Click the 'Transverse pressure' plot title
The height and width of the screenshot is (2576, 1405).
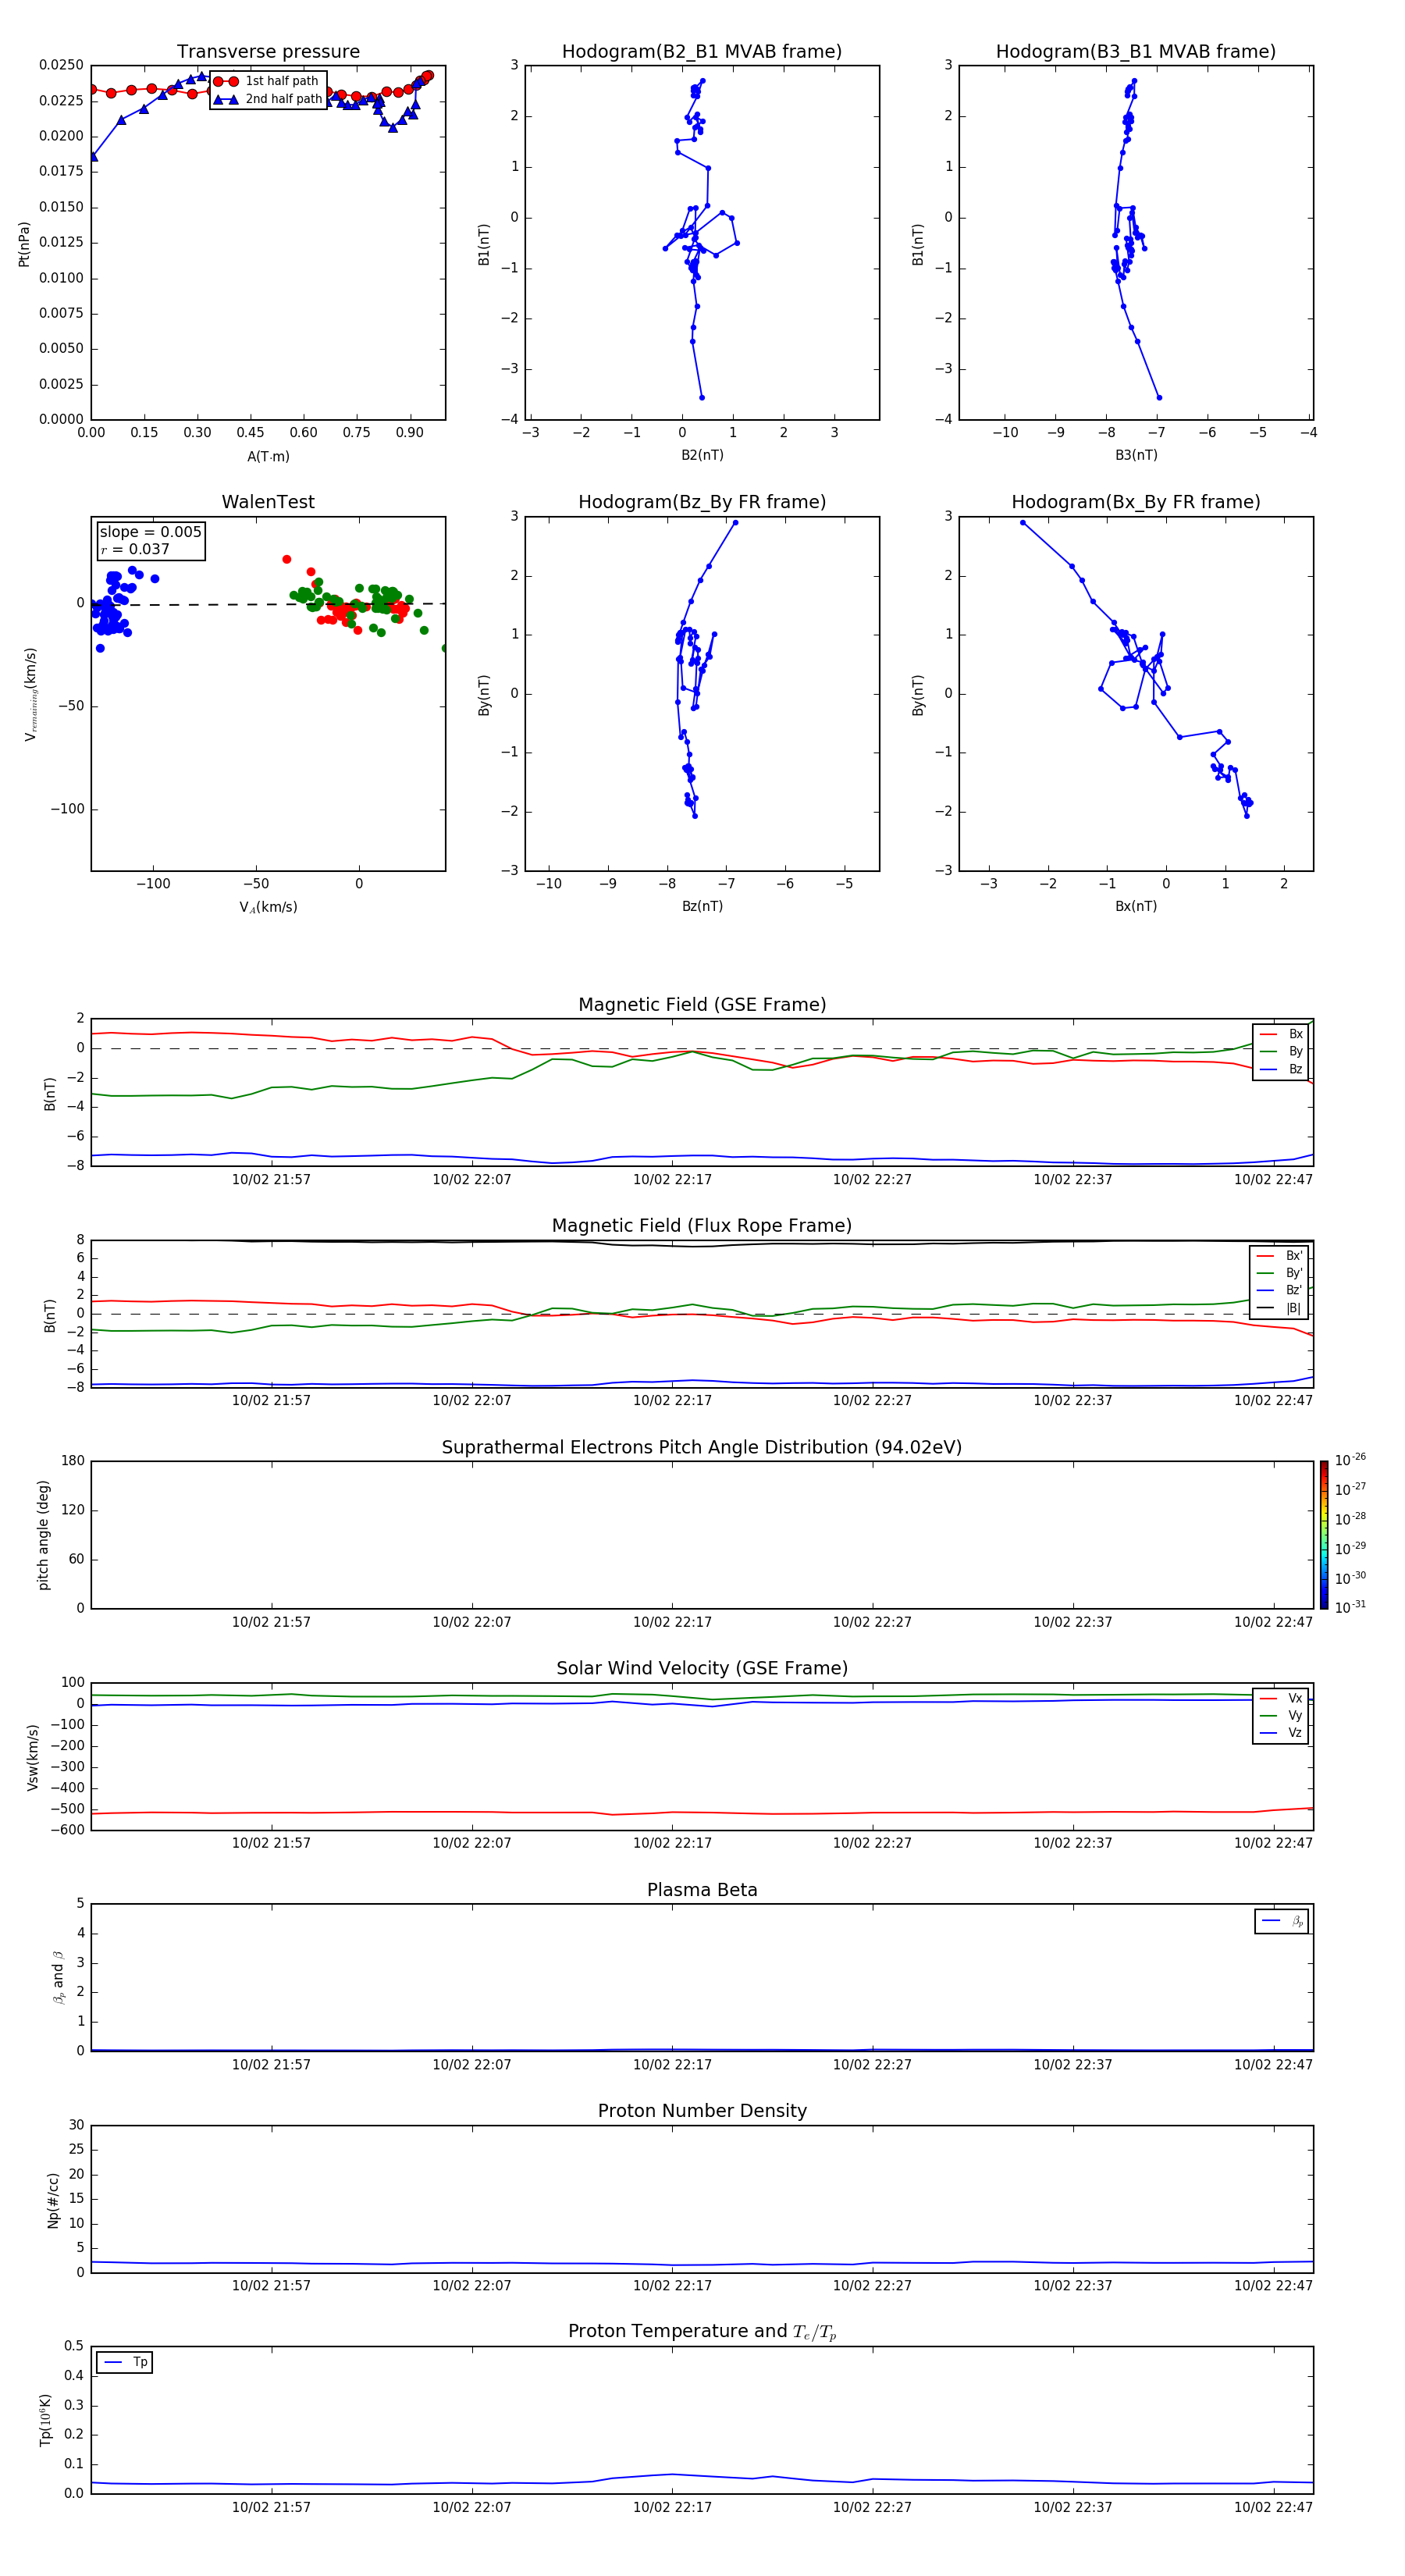pos(268,51)
